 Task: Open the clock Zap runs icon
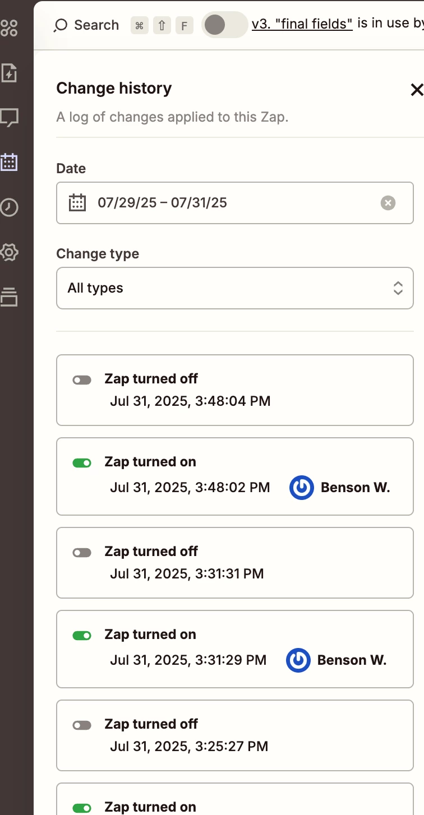(x=9, y=207)
